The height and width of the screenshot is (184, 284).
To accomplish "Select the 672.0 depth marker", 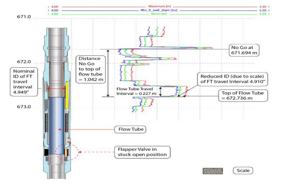I will 24,62.
